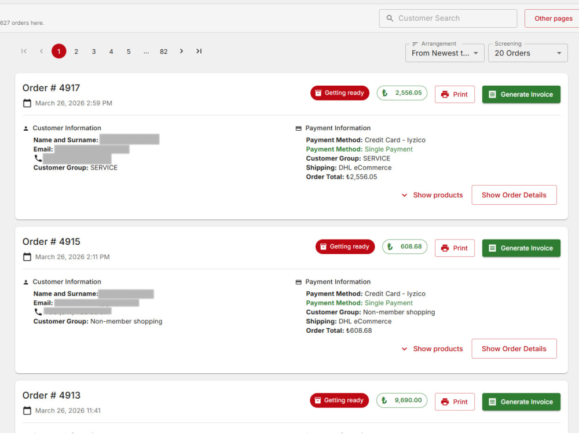This screenshot has width=579, height=434.
Task: Click the calendar icon for Order 4913
Action: point(27,410)
